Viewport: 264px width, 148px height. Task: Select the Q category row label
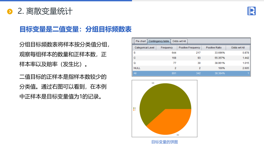[135, 63]
